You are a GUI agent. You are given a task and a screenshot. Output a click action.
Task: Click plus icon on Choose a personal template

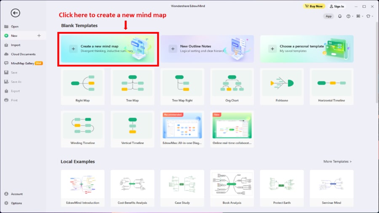[272, 49]
